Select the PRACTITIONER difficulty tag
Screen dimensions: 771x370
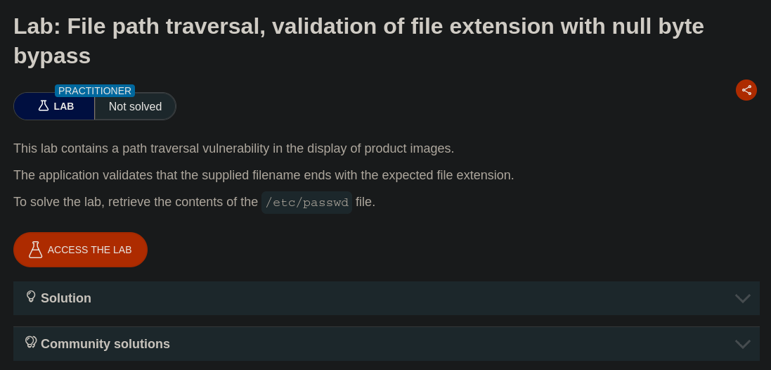[x=95, y=91]
